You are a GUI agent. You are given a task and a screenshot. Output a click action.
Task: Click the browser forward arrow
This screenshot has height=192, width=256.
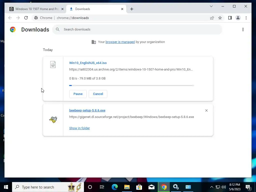click(x=18, y=18)
